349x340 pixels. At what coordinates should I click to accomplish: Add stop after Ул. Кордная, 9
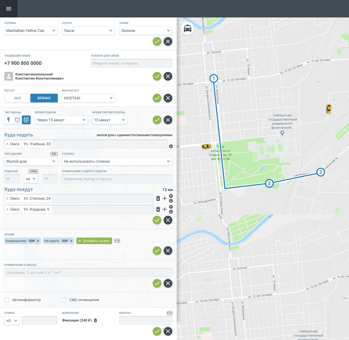[165, 209]
